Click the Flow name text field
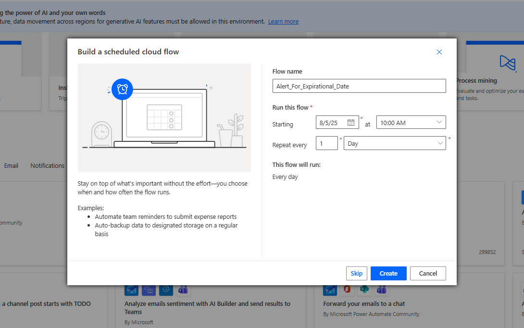Viewport: 524px width, 328px height. pyautogui.click(x=359, y=86)
